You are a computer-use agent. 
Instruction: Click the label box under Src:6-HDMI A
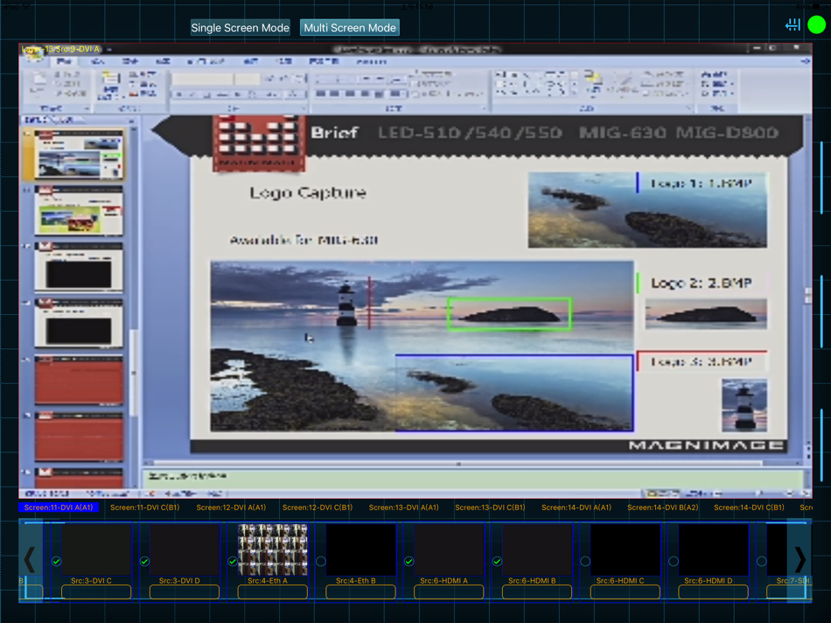[x=449, y=592]
